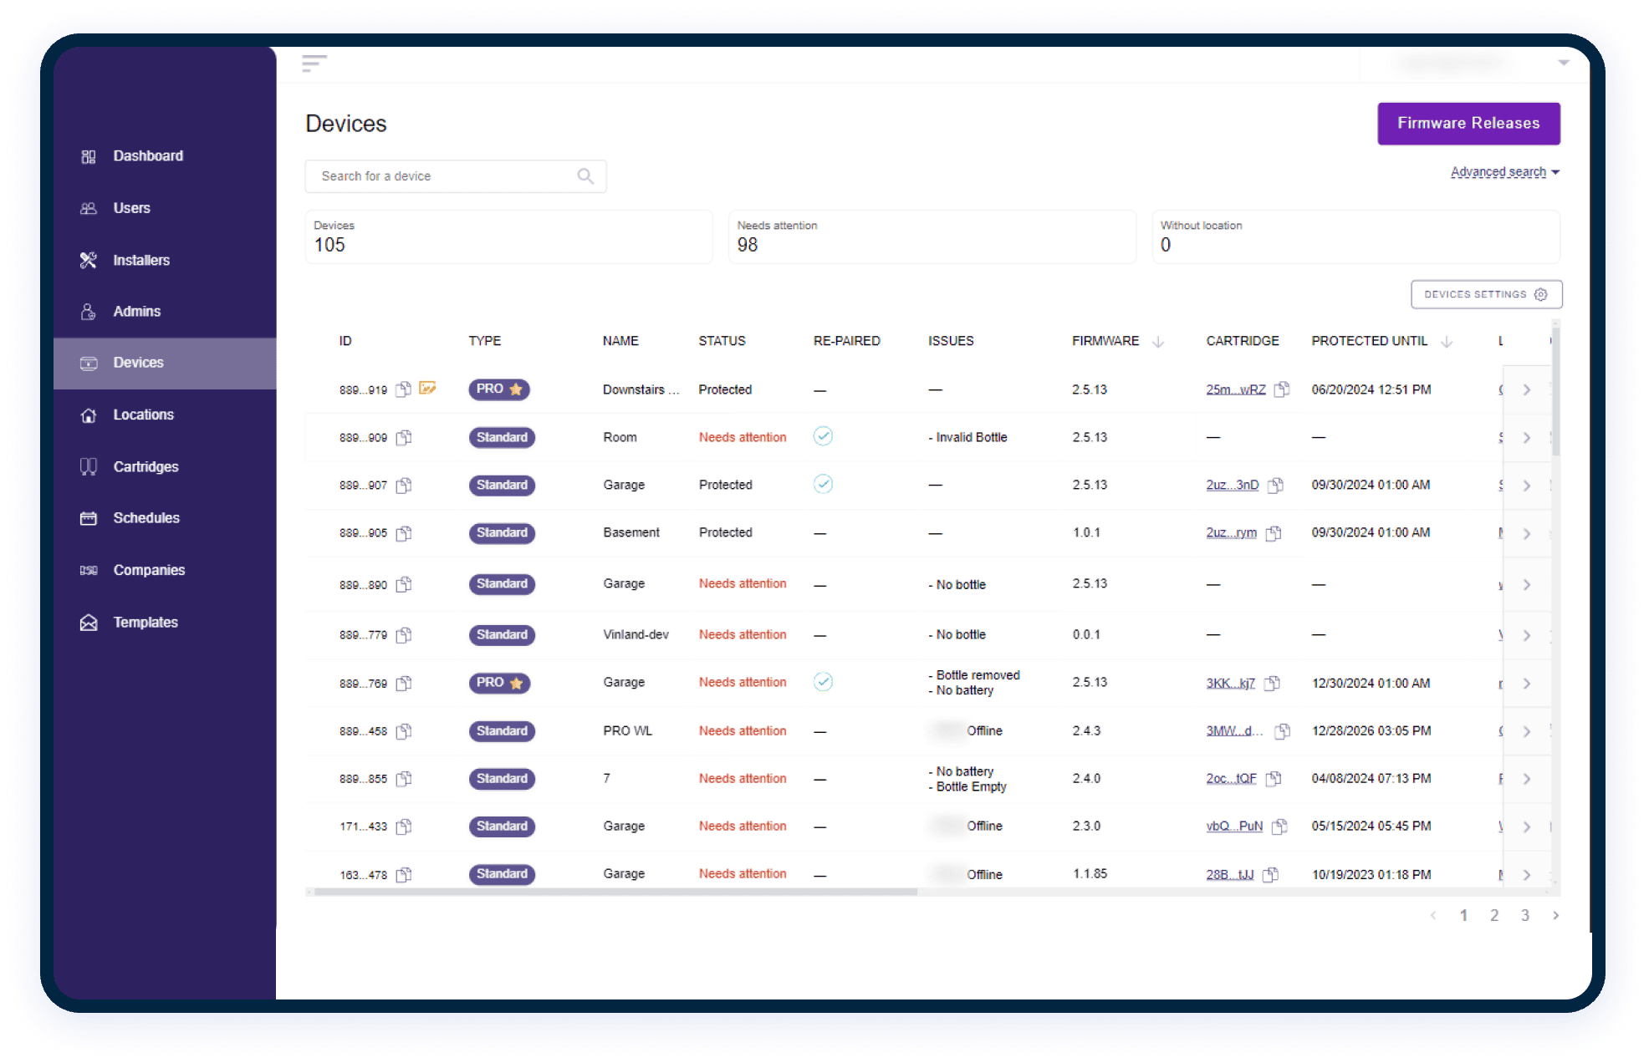Copy cartridge vbQ...PuN code

click(x=1279, y=826)
